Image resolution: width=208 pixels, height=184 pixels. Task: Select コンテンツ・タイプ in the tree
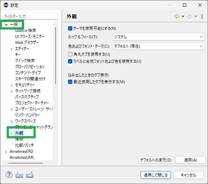pyautogui.click(x=28, y=73)
